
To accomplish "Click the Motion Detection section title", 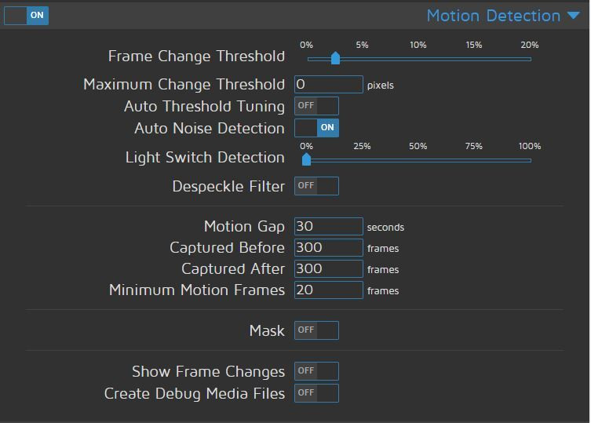I will (x=493, y=16).
